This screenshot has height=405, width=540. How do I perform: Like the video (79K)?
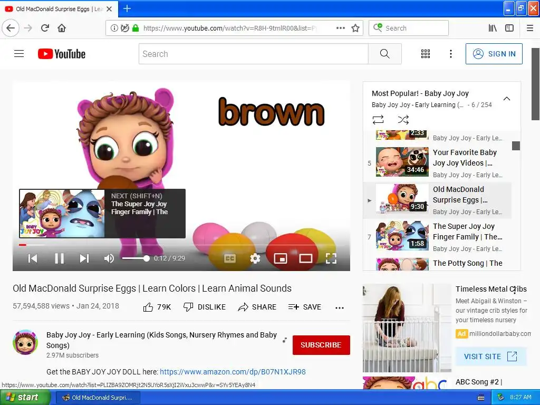[157, 307]
